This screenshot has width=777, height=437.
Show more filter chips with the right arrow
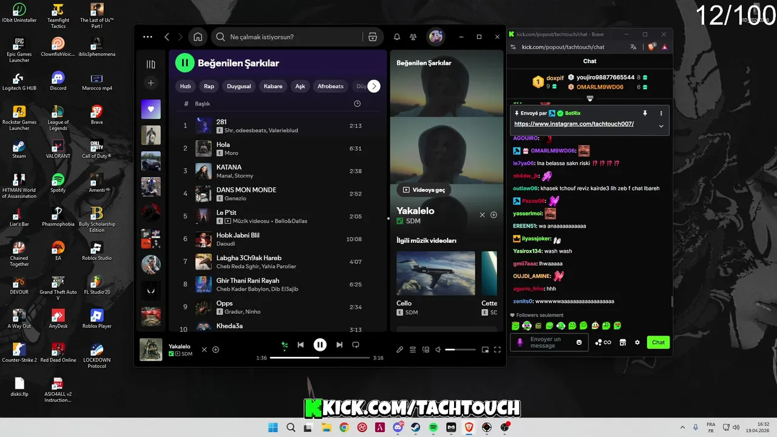(x=374, y=86)
